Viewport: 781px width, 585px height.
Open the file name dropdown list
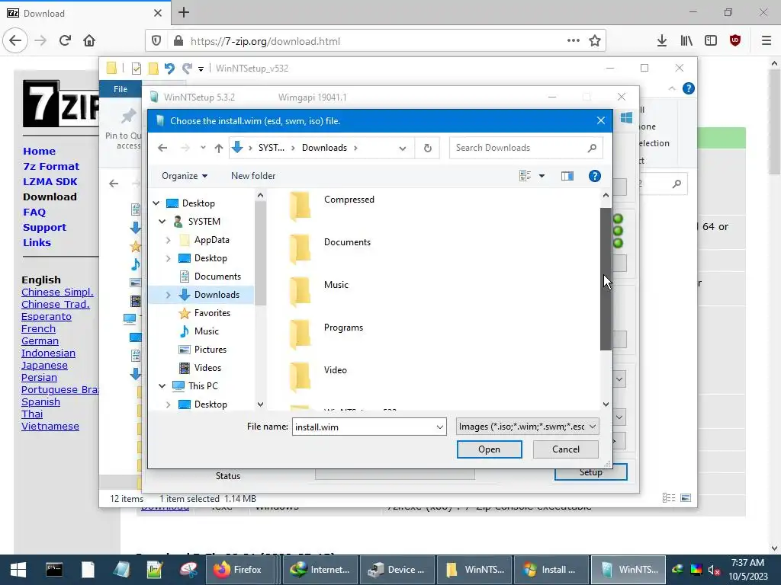pos(440,427)
